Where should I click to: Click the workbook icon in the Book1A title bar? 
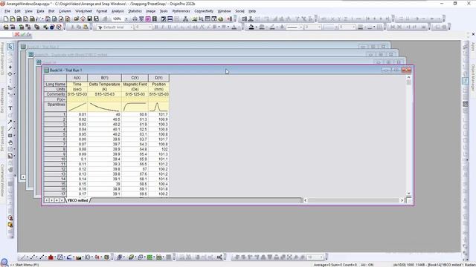[x=46, y=70]
